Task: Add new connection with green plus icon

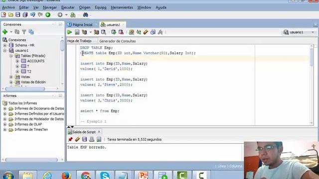Action: click(x=5, y=32)
